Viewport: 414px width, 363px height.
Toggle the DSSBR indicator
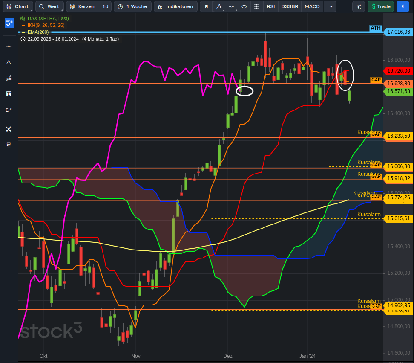289,6
